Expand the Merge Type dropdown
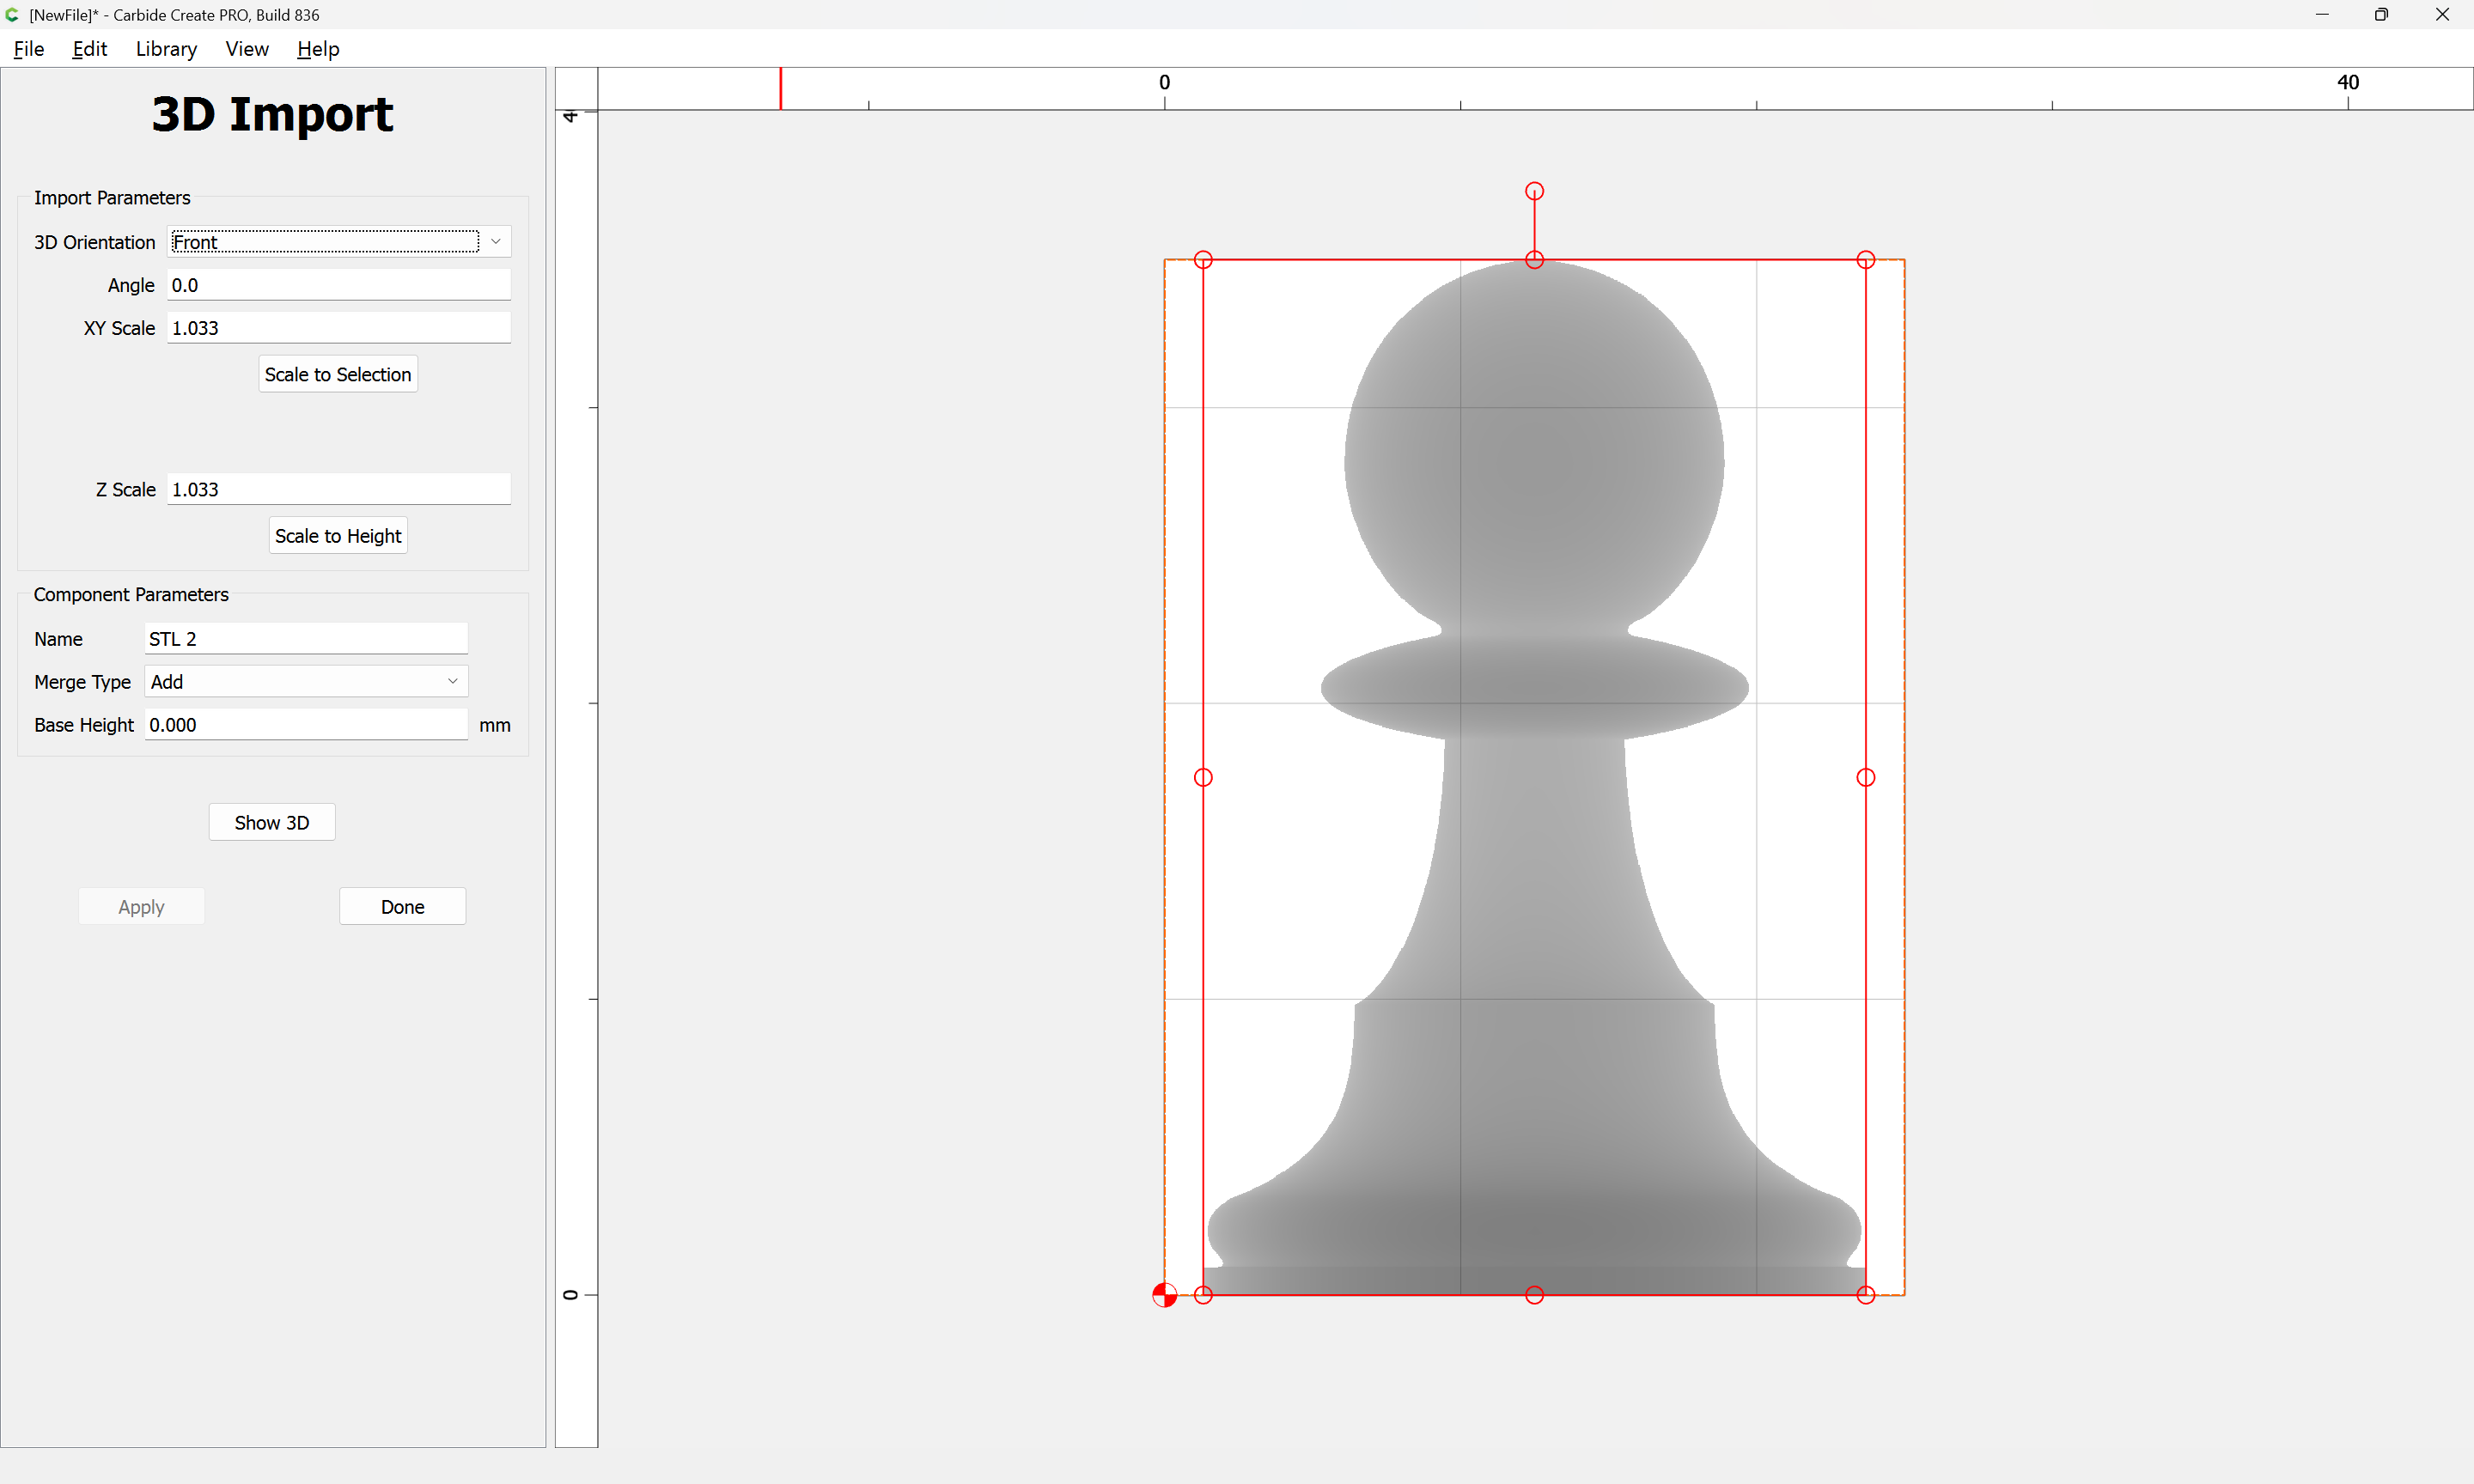The image size is (2474, 1484). [x=305, y=682]
